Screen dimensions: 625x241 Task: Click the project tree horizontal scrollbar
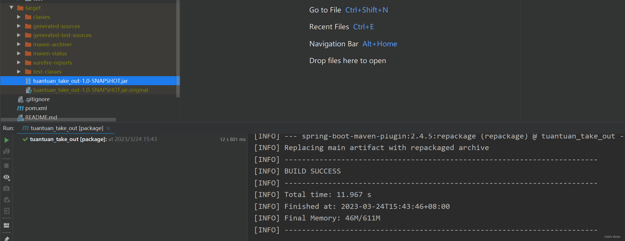click(58, 119)
